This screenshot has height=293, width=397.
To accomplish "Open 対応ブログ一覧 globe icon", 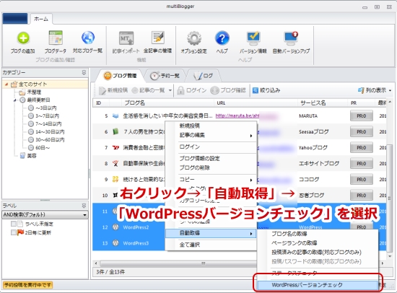I will tap(88, 38).
